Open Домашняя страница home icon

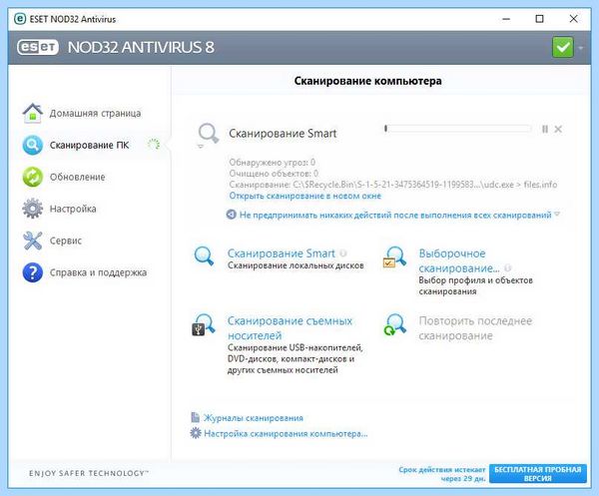[33, 113]
